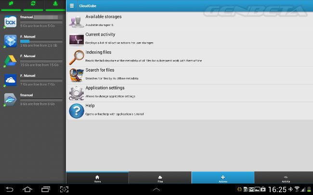Switch to the Home tab
Image resolution: width=313 pixels, height=195 pixels.
97,178
